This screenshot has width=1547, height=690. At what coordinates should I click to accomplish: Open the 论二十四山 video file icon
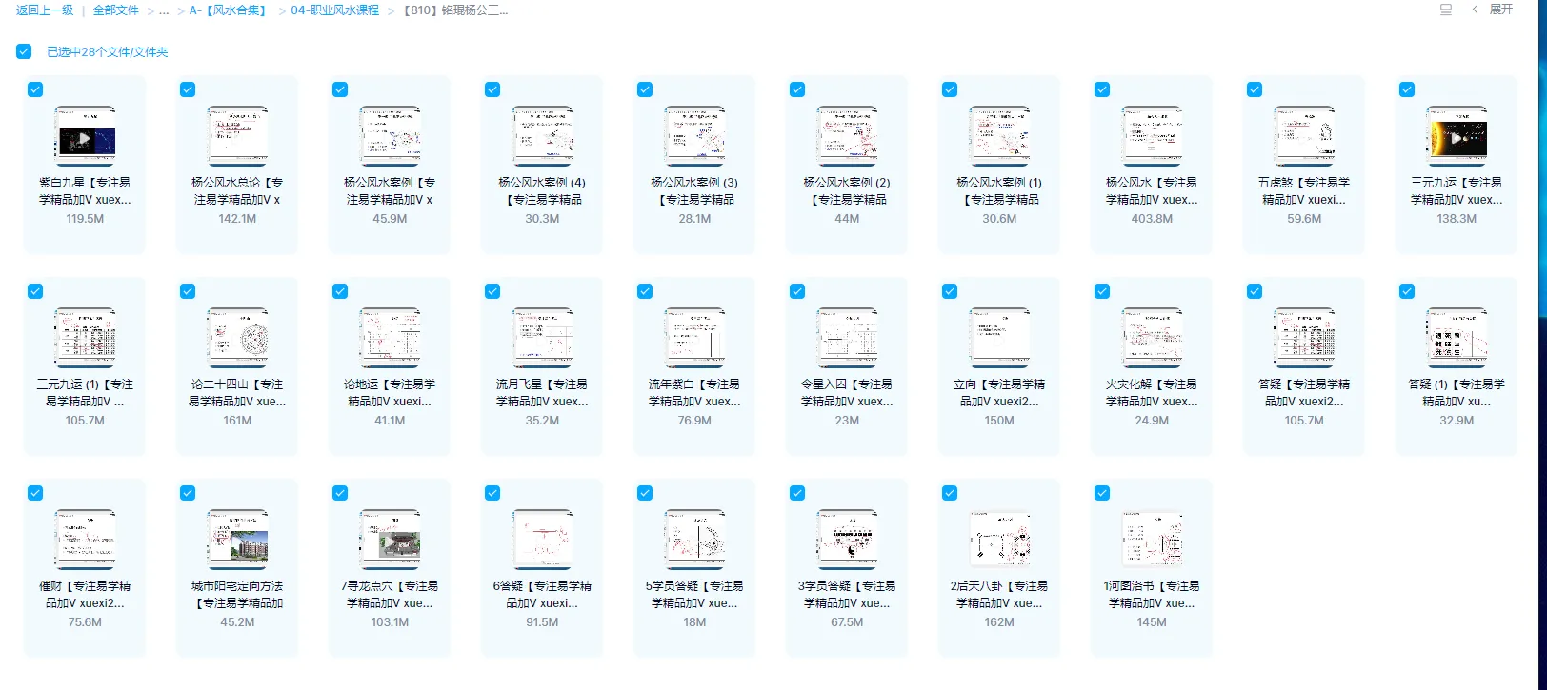pos(237,339)
